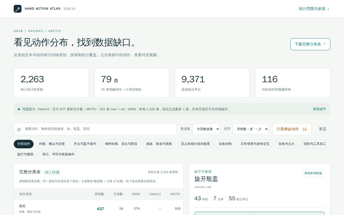Copy link with 复制本类链接 button
Viewport: 344px width, 215px height.
pos(313,173)
